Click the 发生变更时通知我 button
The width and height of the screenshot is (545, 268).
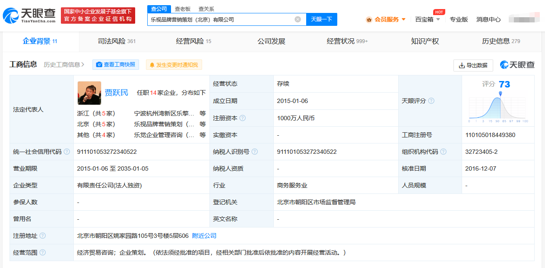coord(174,65)
